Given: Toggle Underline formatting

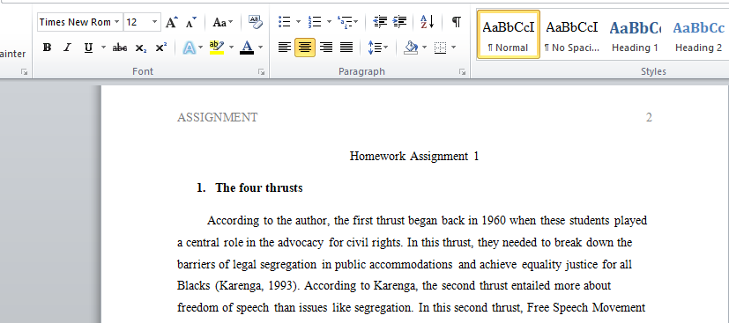Looking at the screenshot, I should [x=88, y=48].
